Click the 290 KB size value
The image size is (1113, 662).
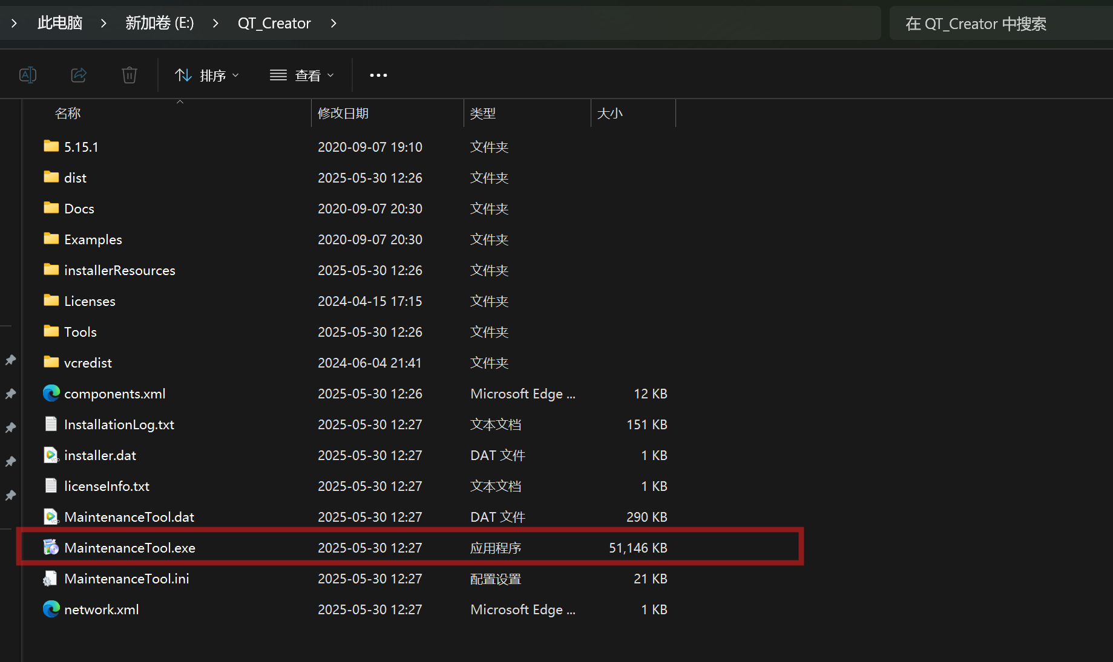pos(647,517)
